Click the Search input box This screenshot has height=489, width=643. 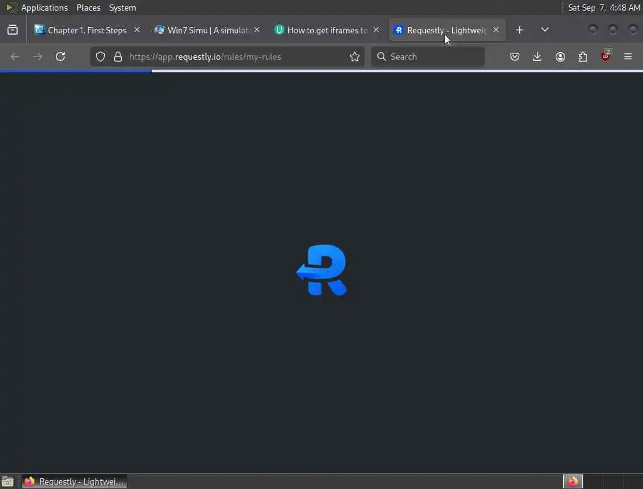428,57
